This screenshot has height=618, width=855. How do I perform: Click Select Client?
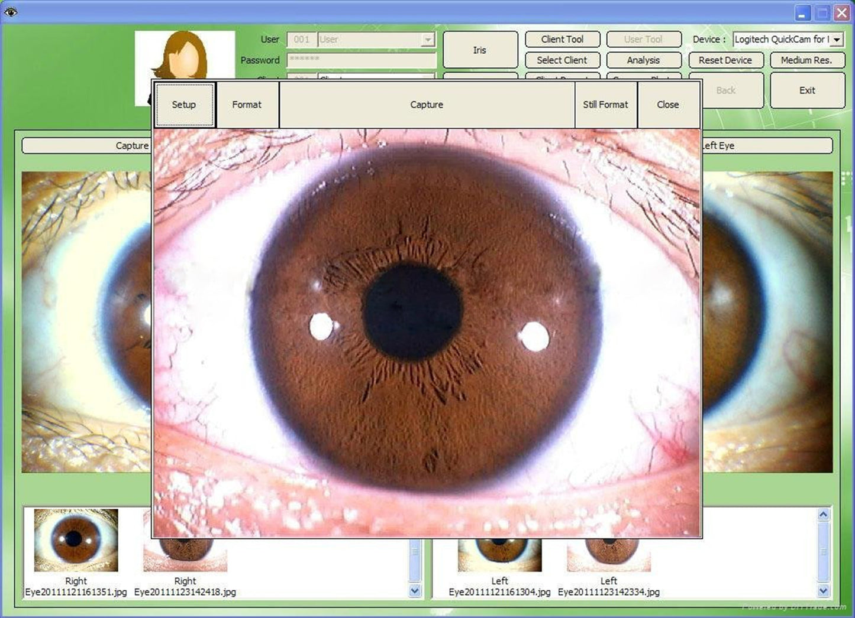562,60
